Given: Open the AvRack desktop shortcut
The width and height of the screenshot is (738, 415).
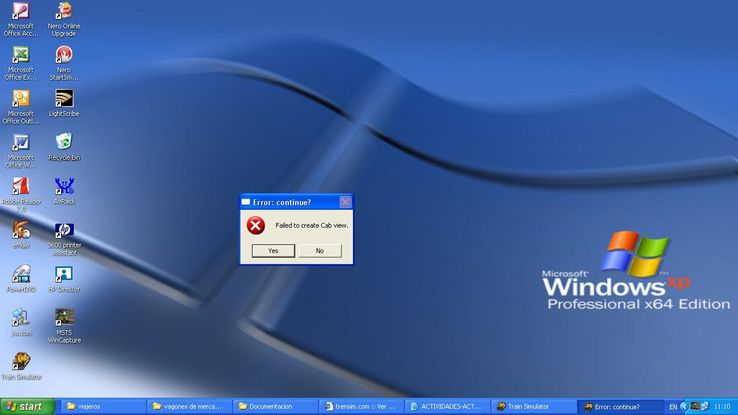Looking at the screenshot, I should pos(64,186).
